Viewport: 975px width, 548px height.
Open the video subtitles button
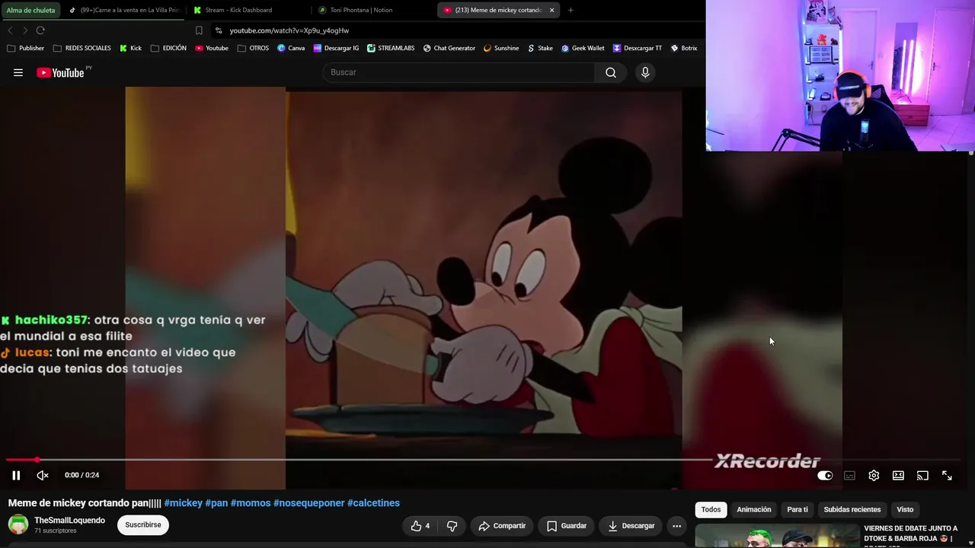849,475
